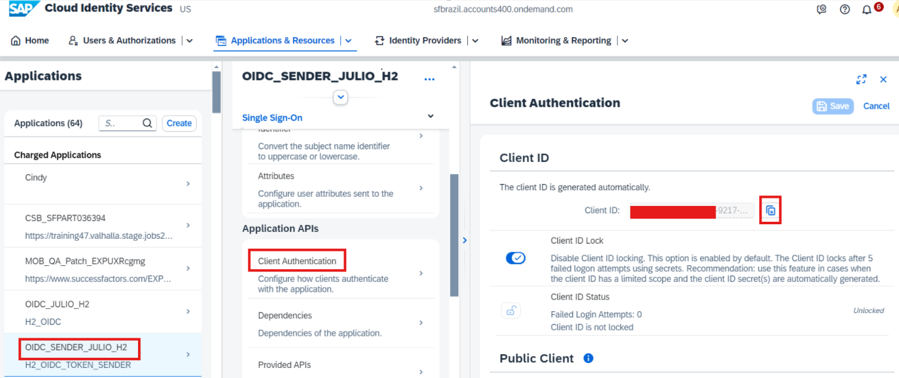Open the three-dot more actions menu
Screen dimensions: 899x378
(x=430, y=79)
